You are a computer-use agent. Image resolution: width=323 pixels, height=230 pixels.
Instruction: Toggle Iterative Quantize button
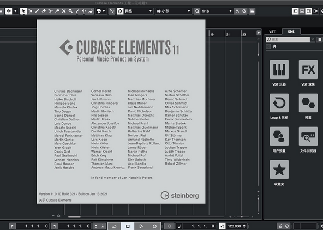237,11
